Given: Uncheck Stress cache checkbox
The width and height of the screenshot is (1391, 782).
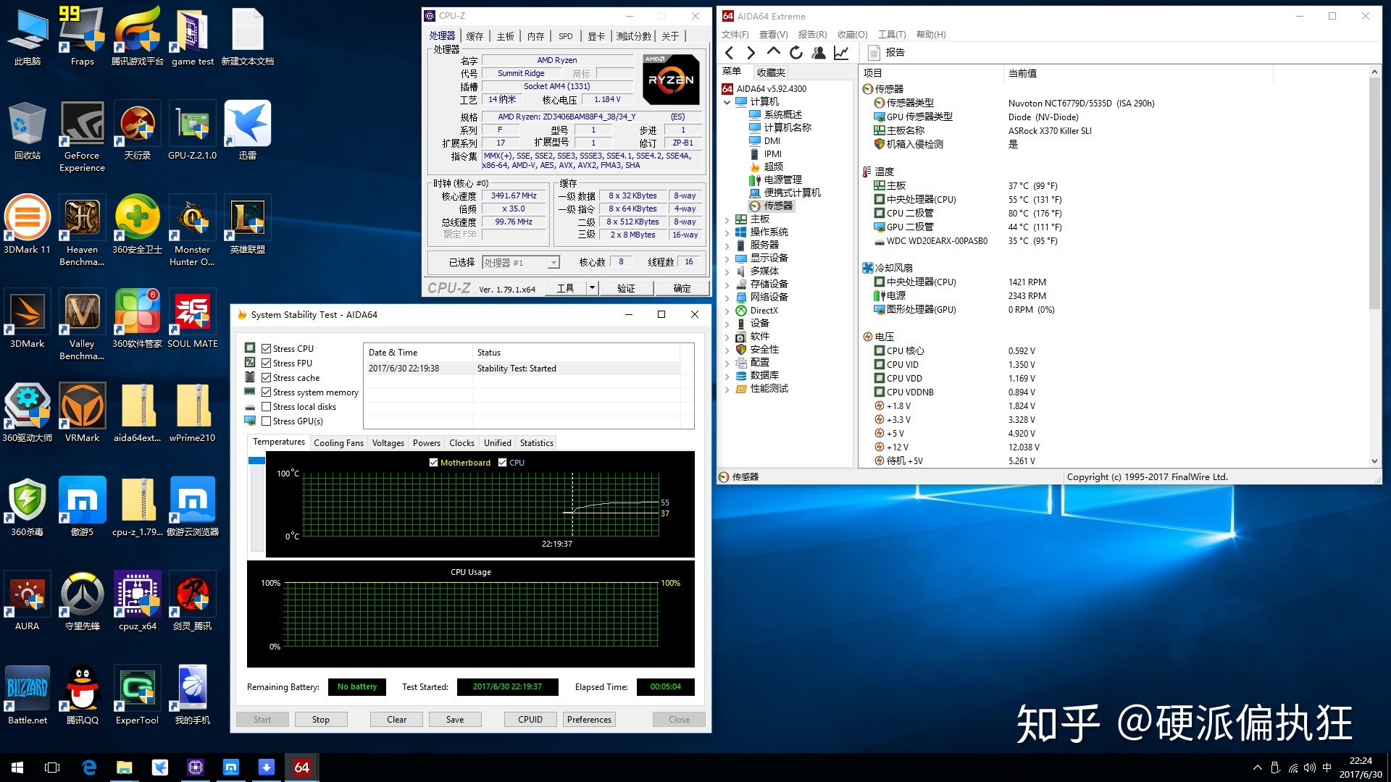Looking at the screenshot, I should [x=266, y=377].
